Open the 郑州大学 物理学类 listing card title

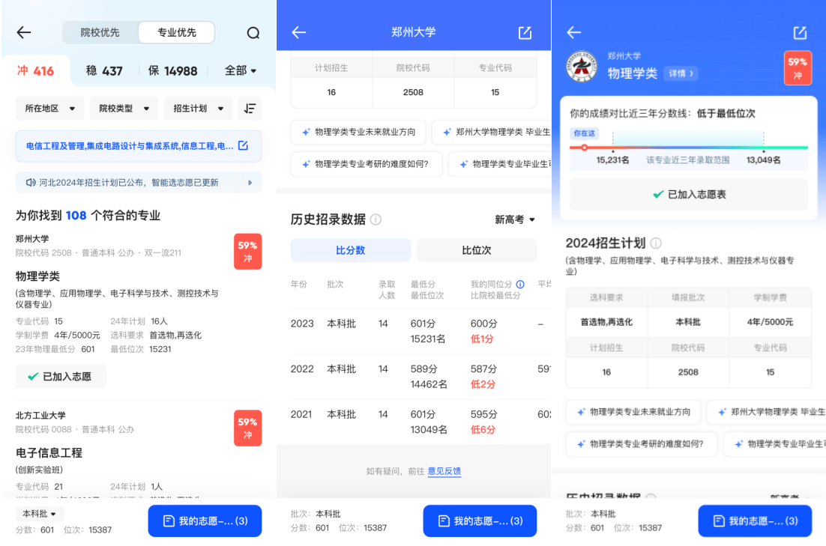click(x=37, y=276)
